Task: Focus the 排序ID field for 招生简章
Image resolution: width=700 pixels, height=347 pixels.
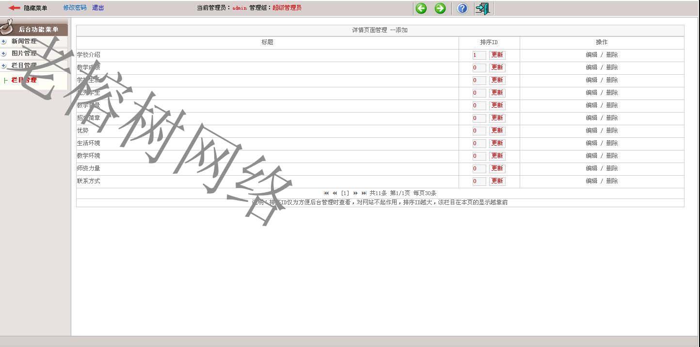Action: coord(479,118)
